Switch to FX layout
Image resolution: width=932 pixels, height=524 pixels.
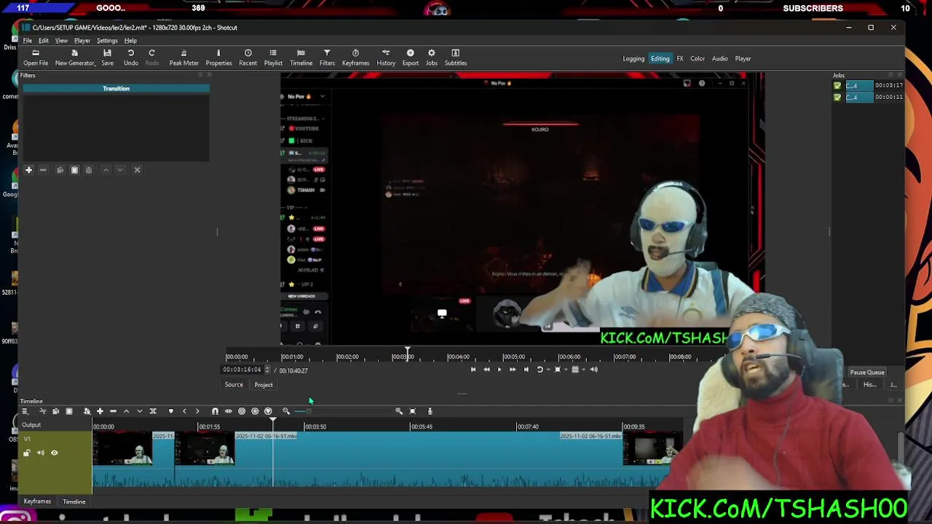click(680, 58)
